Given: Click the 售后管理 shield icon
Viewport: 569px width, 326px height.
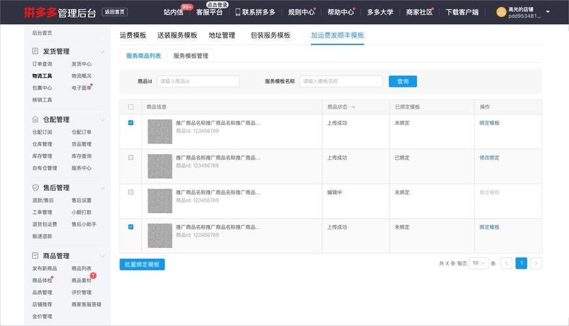Looking at the screenshot, I should coord(35,187).
